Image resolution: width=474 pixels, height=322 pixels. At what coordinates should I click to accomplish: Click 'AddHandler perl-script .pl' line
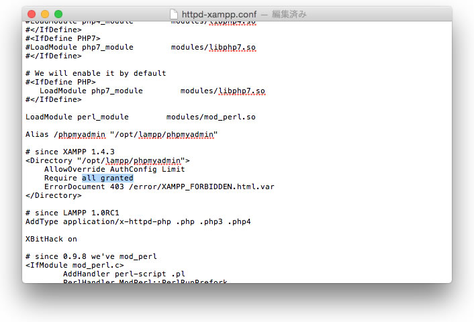(124, 274)
